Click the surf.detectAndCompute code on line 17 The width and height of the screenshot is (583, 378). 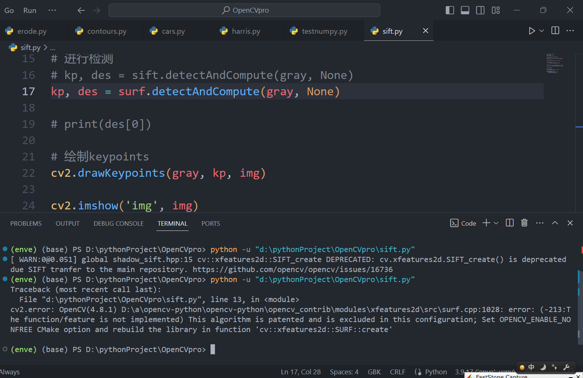pos(189,92)
